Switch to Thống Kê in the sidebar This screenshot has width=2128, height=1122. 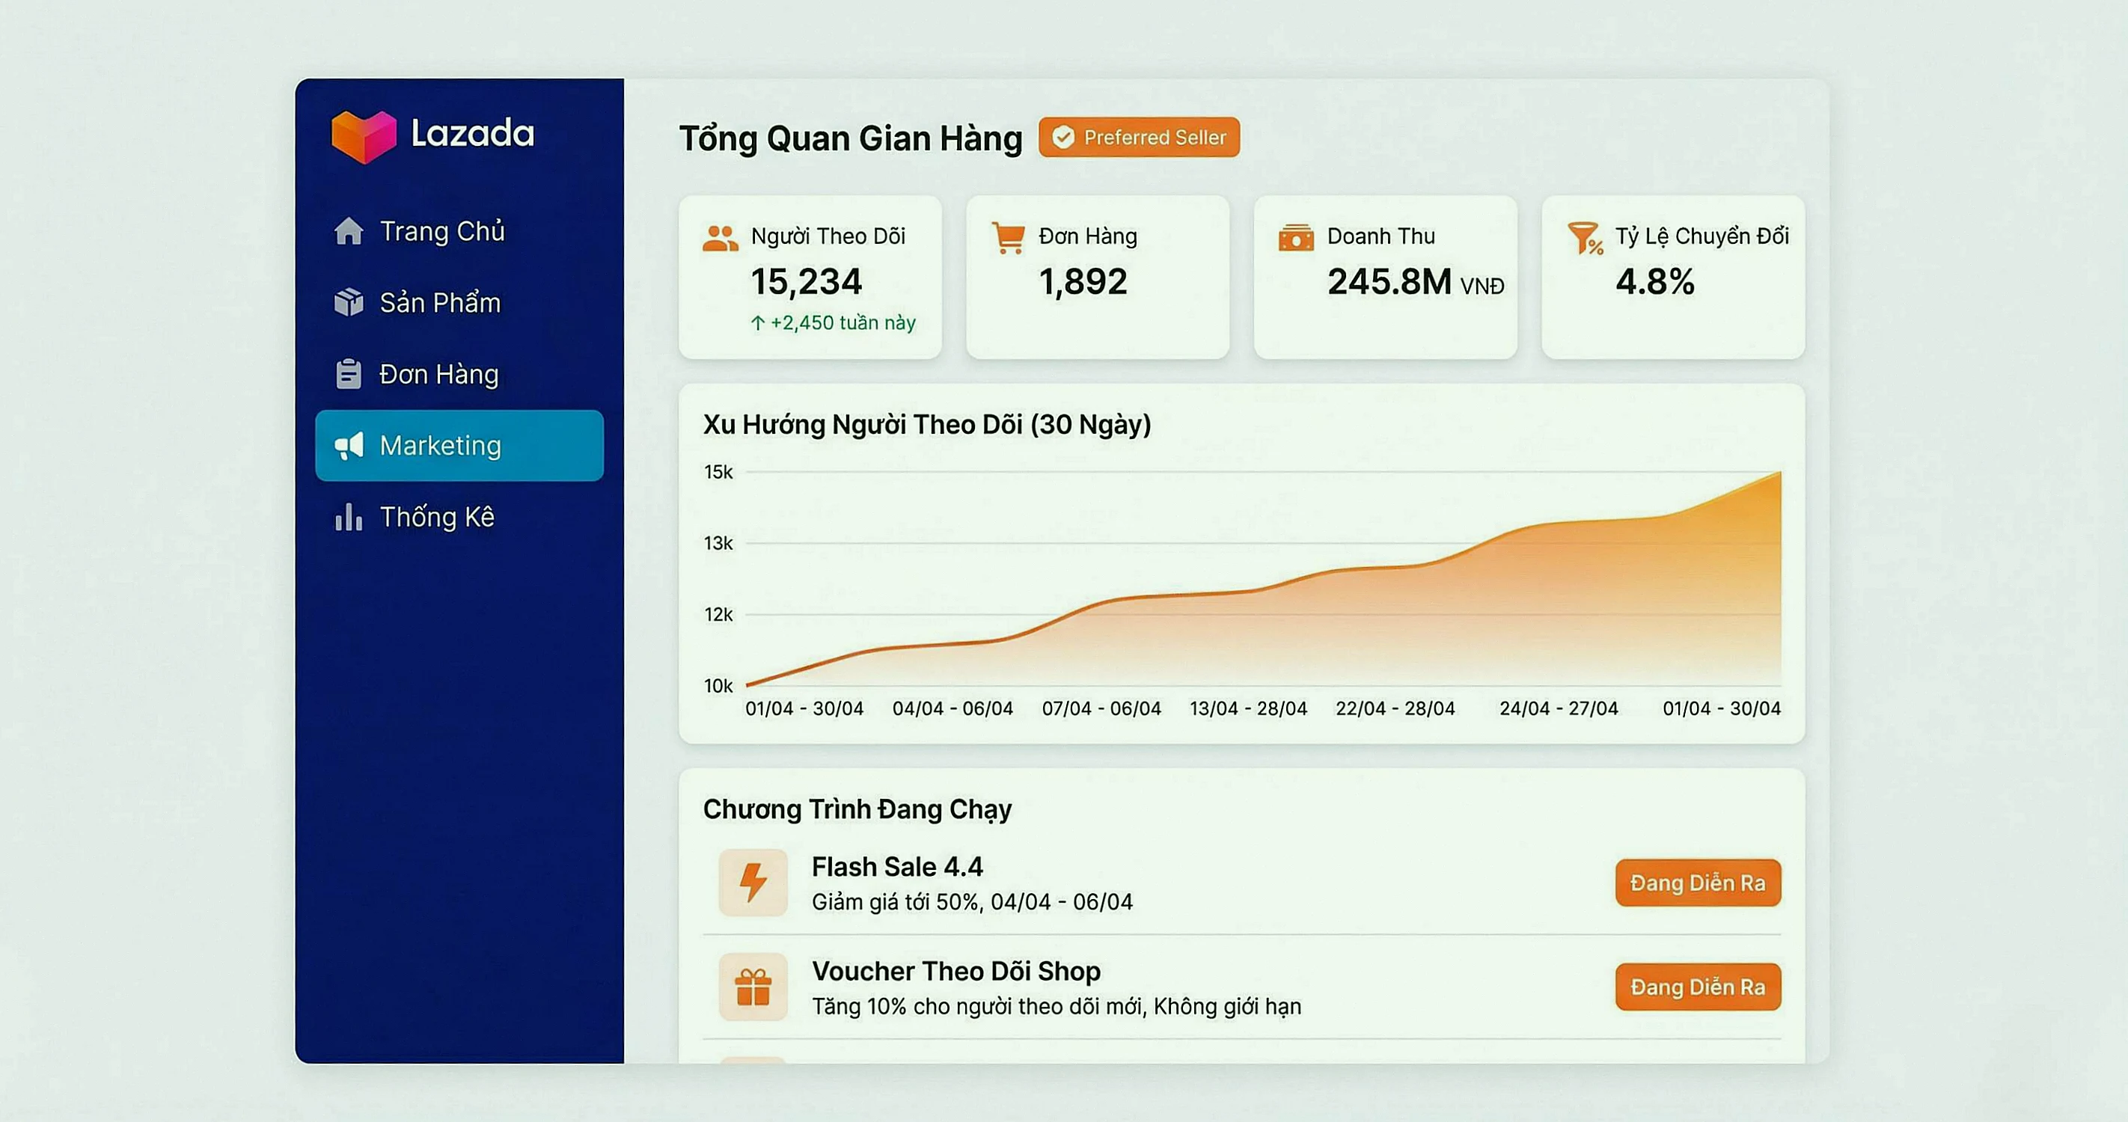point(436,517)
